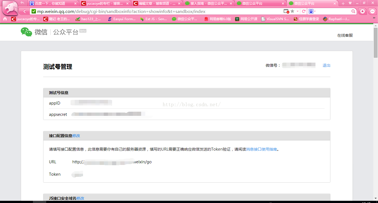The image size is (378, 203).
Task: Switch to the 编辑文章 - 博客频道 tab
Action: pyautogui.click(x=157, y=4)
